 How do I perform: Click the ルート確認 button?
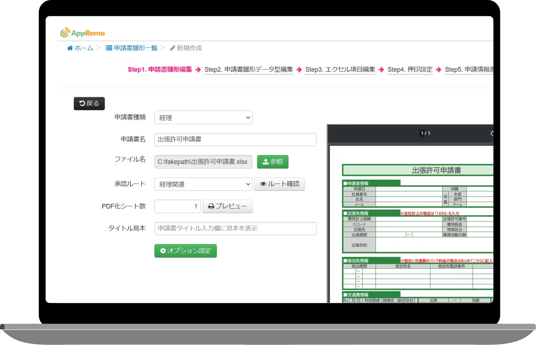tap(280, 184)
